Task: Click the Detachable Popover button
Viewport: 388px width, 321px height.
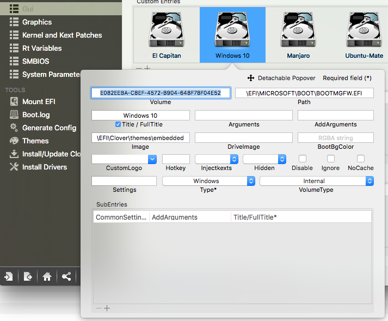Action: coord(281,78)
